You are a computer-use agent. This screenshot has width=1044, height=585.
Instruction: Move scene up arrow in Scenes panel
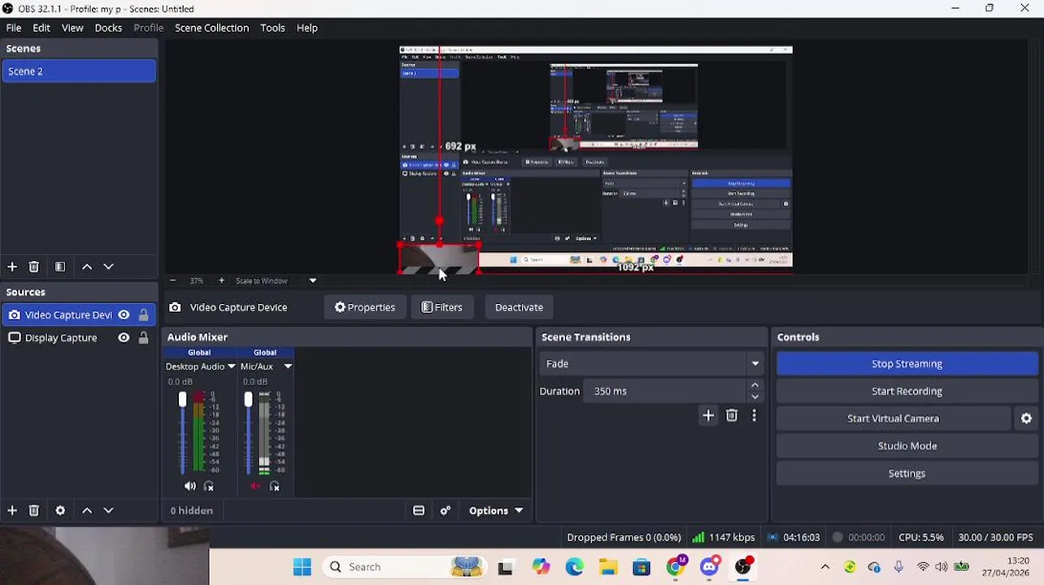(87, 266)
